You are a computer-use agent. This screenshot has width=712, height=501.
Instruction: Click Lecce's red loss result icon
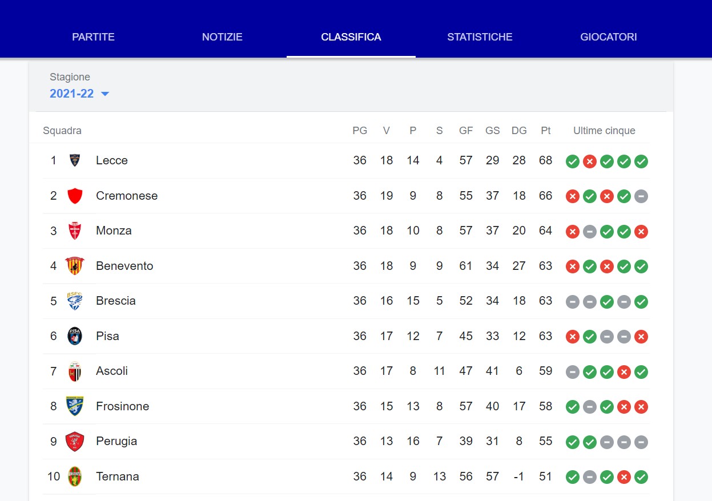pos(590,161)
